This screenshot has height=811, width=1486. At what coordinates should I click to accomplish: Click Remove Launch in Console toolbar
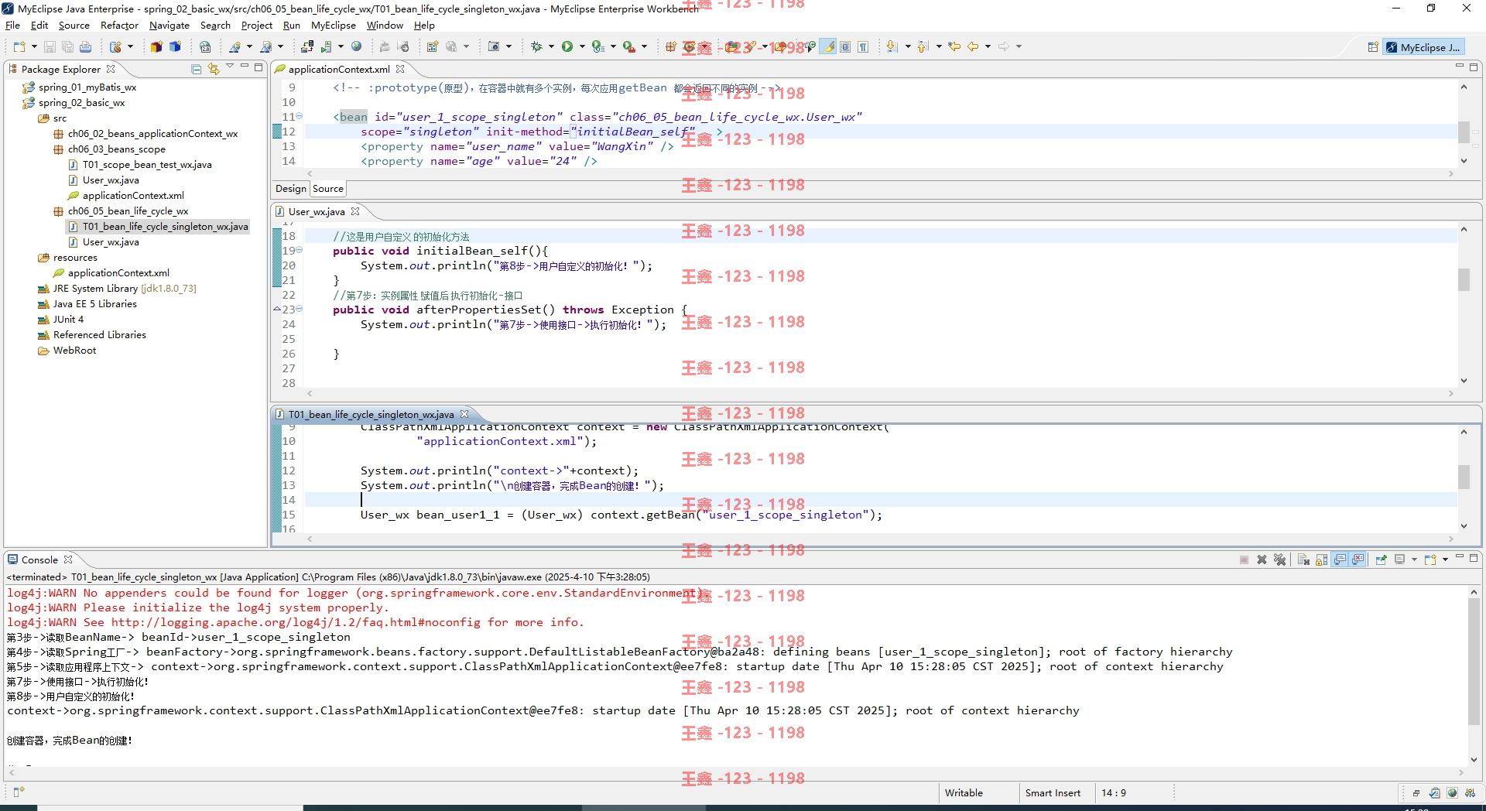pyautogui.click(x=1262, y=559)
